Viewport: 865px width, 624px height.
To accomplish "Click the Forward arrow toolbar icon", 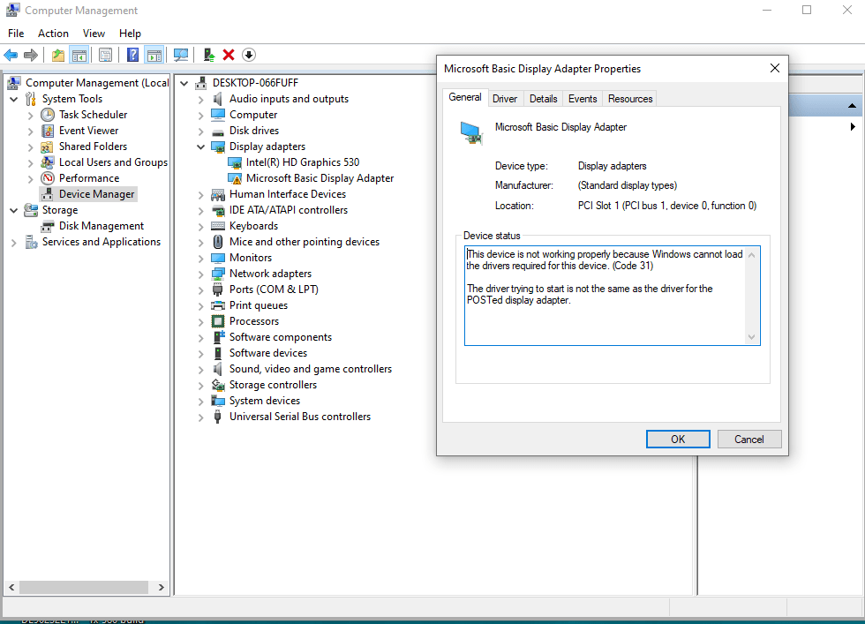I will [31, 55].
